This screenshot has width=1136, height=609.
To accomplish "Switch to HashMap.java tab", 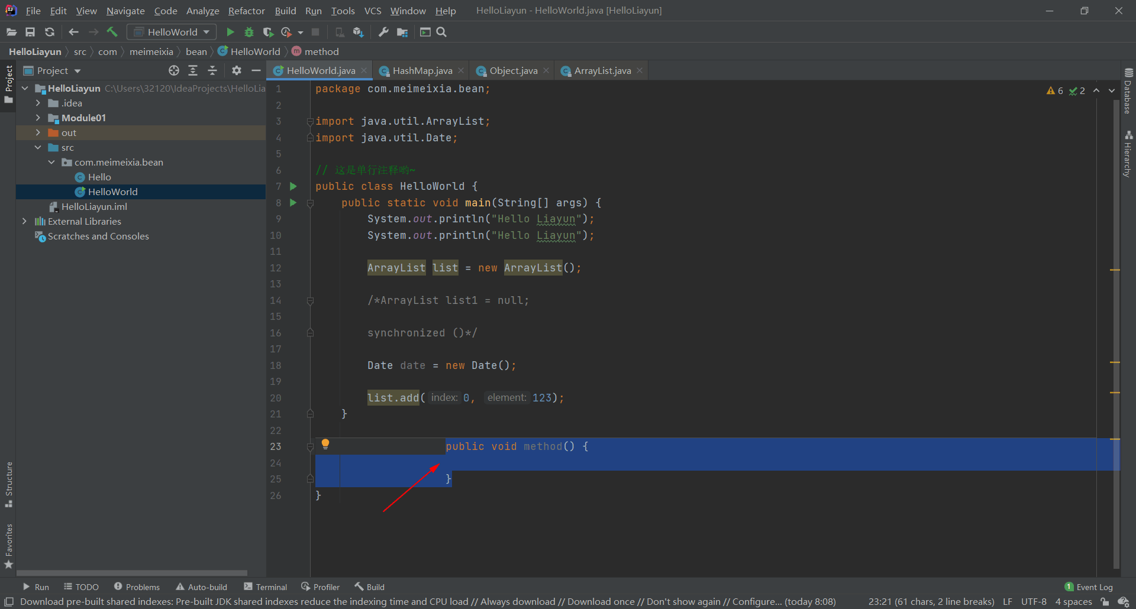I will (422, 70).
